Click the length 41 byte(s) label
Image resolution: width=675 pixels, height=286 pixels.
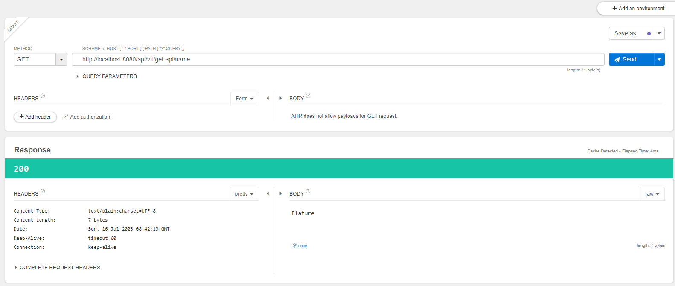pos(584,70)
